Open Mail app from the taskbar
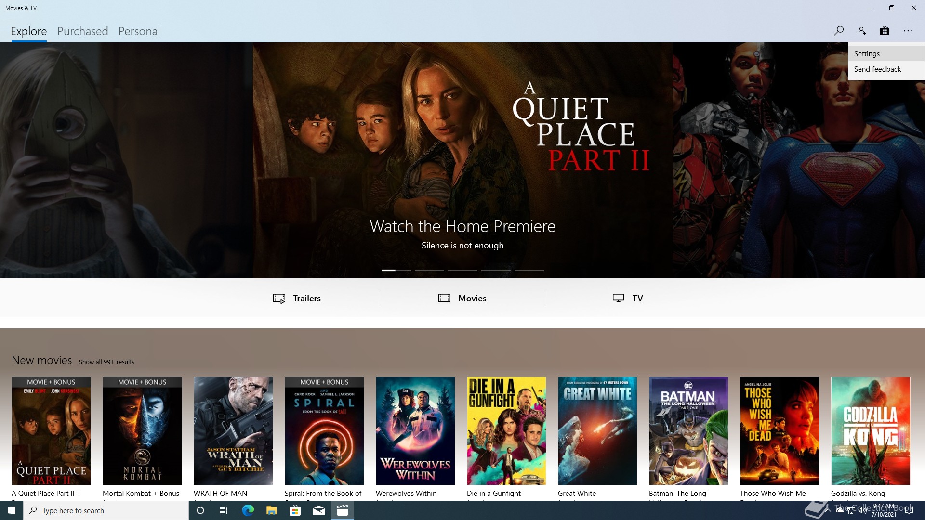Image resolution: width=925 pixels, height=520 pixels. pos(319,510)
